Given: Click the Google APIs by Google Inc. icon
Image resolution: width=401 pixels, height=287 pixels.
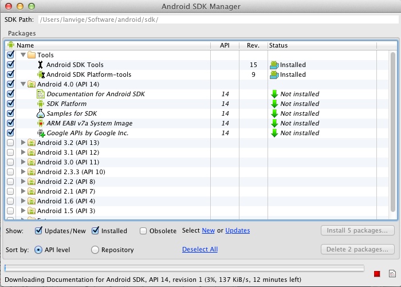Looking at the screenshot, I should 41,133.
